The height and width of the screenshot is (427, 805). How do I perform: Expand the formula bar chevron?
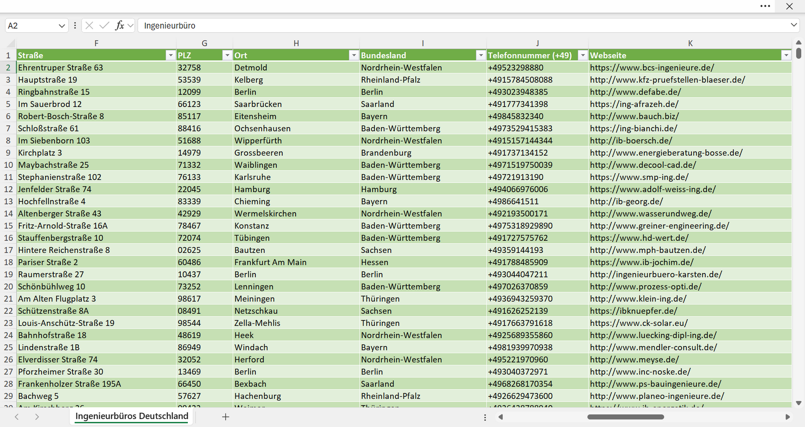pos(794,25)
